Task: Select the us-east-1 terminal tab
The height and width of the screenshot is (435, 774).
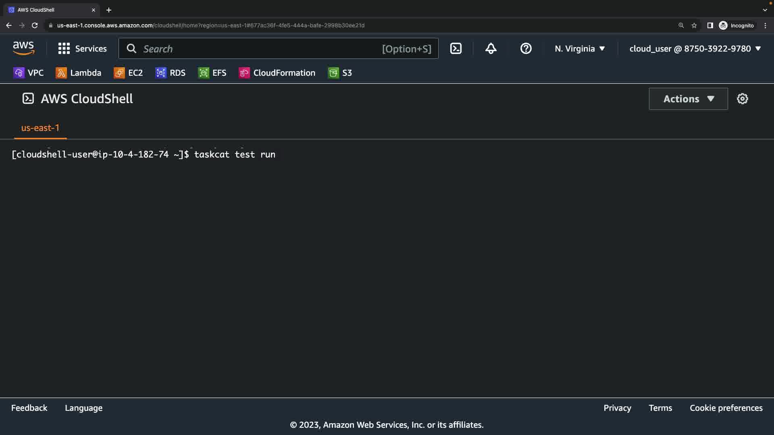Action: coord(40,128)
